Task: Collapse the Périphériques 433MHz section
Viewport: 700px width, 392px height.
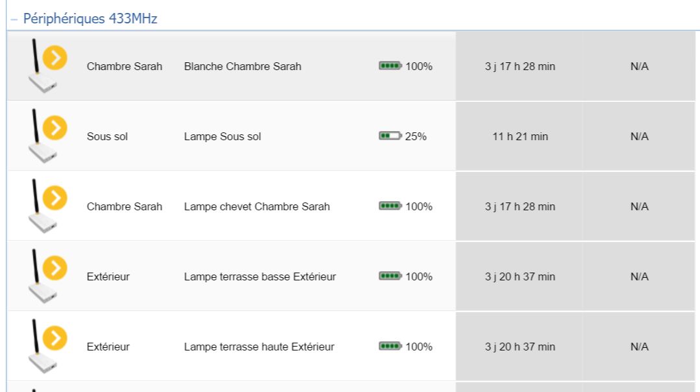Action: (x=14, y=19)
